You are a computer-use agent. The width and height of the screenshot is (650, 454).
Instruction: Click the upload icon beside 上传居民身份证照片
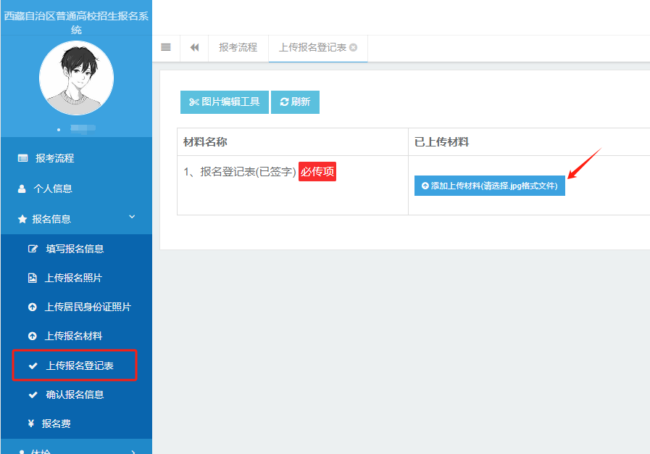(33, 306)
